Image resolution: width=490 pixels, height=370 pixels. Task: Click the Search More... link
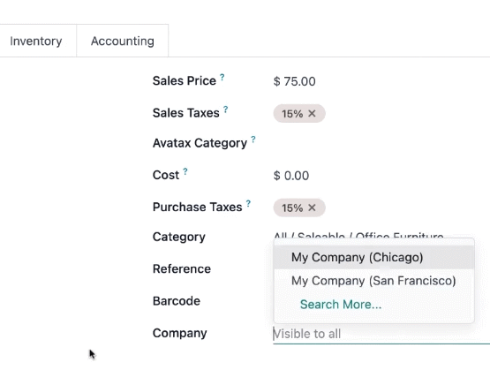click(341, 305)
